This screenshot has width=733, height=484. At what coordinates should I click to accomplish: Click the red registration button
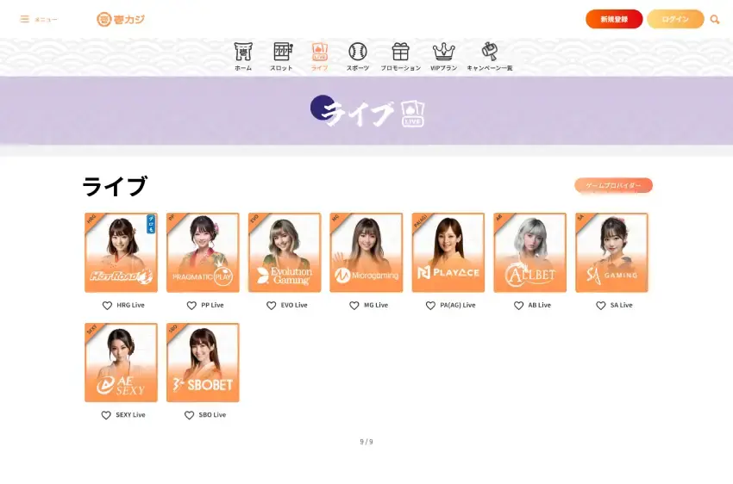(613, 19)
